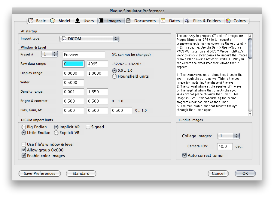Click the Raw data range minimum field
The image size is (274, 197).
73,64
